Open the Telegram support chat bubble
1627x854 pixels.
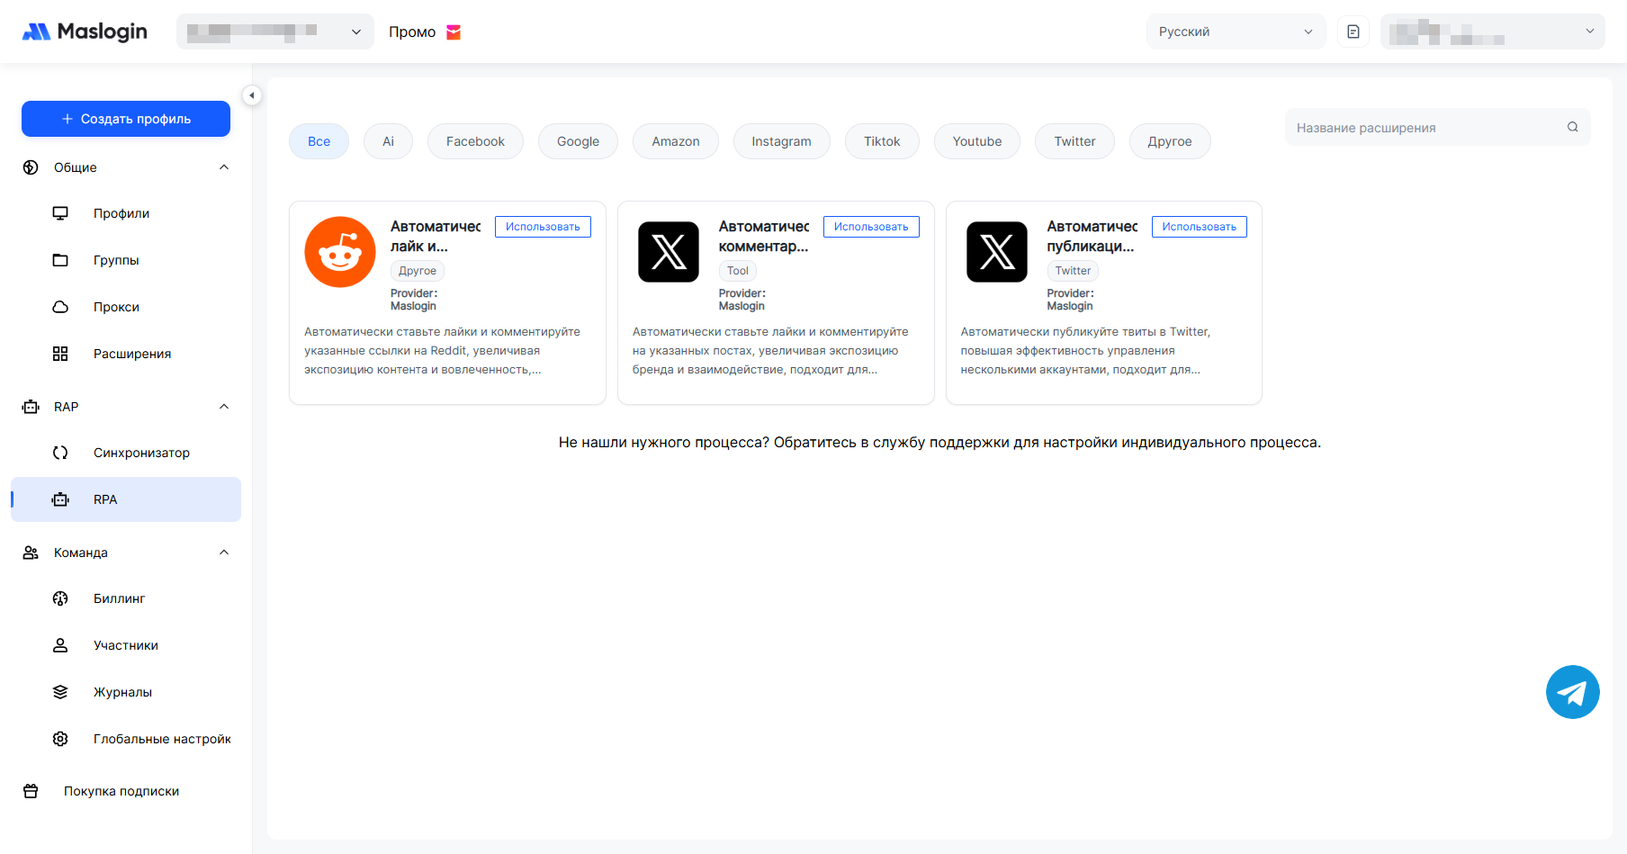click(1572, 692)
